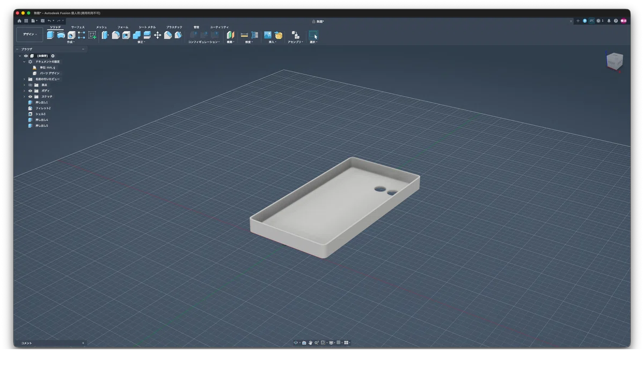Toggle visibility eye of ボディ folder
Image resolution: width=644 pixels, height=365 pixels.
[x=30, y=91]
